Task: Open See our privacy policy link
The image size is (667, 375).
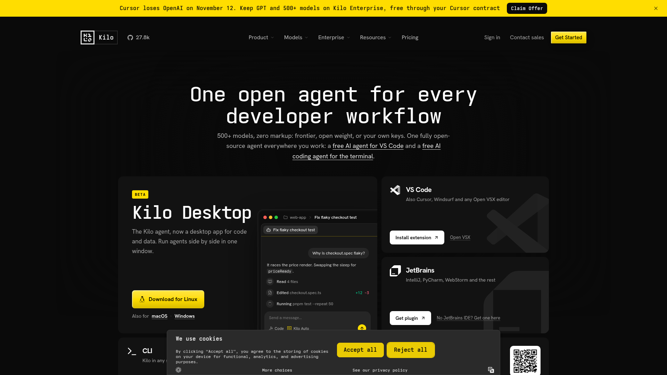Action: pyautogui.click(x=380, y=370)
